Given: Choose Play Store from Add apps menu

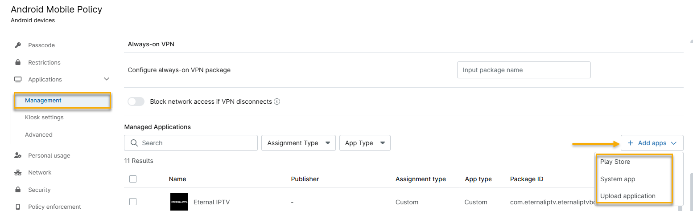Looking at the screenshot, I should pyautogui.click(x=615, y=162).
